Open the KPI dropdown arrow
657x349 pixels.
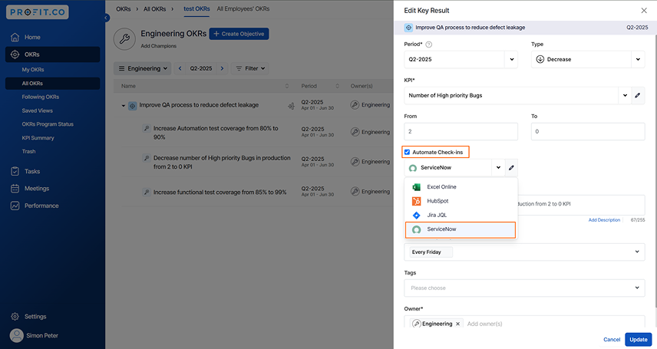pyautogui.click(x=625, y=96)
